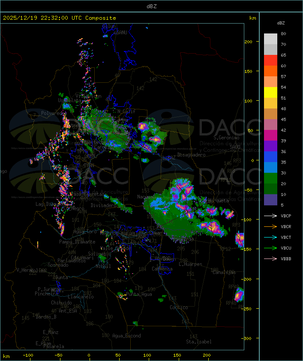Select the amber 48-51 dBZ swatch
303x361 pixels.
pos(270,103)
